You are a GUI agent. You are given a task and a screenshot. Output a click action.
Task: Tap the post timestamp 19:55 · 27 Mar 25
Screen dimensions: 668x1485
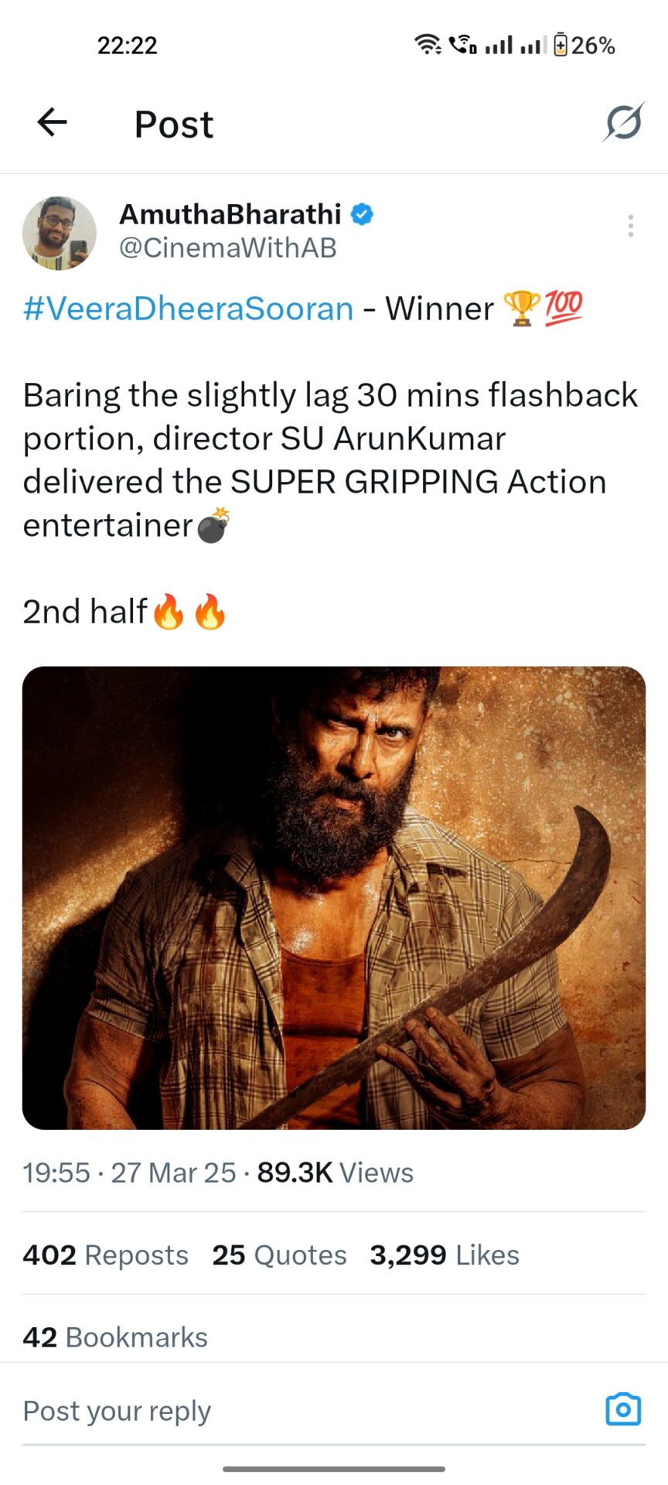coord(129,1173)
